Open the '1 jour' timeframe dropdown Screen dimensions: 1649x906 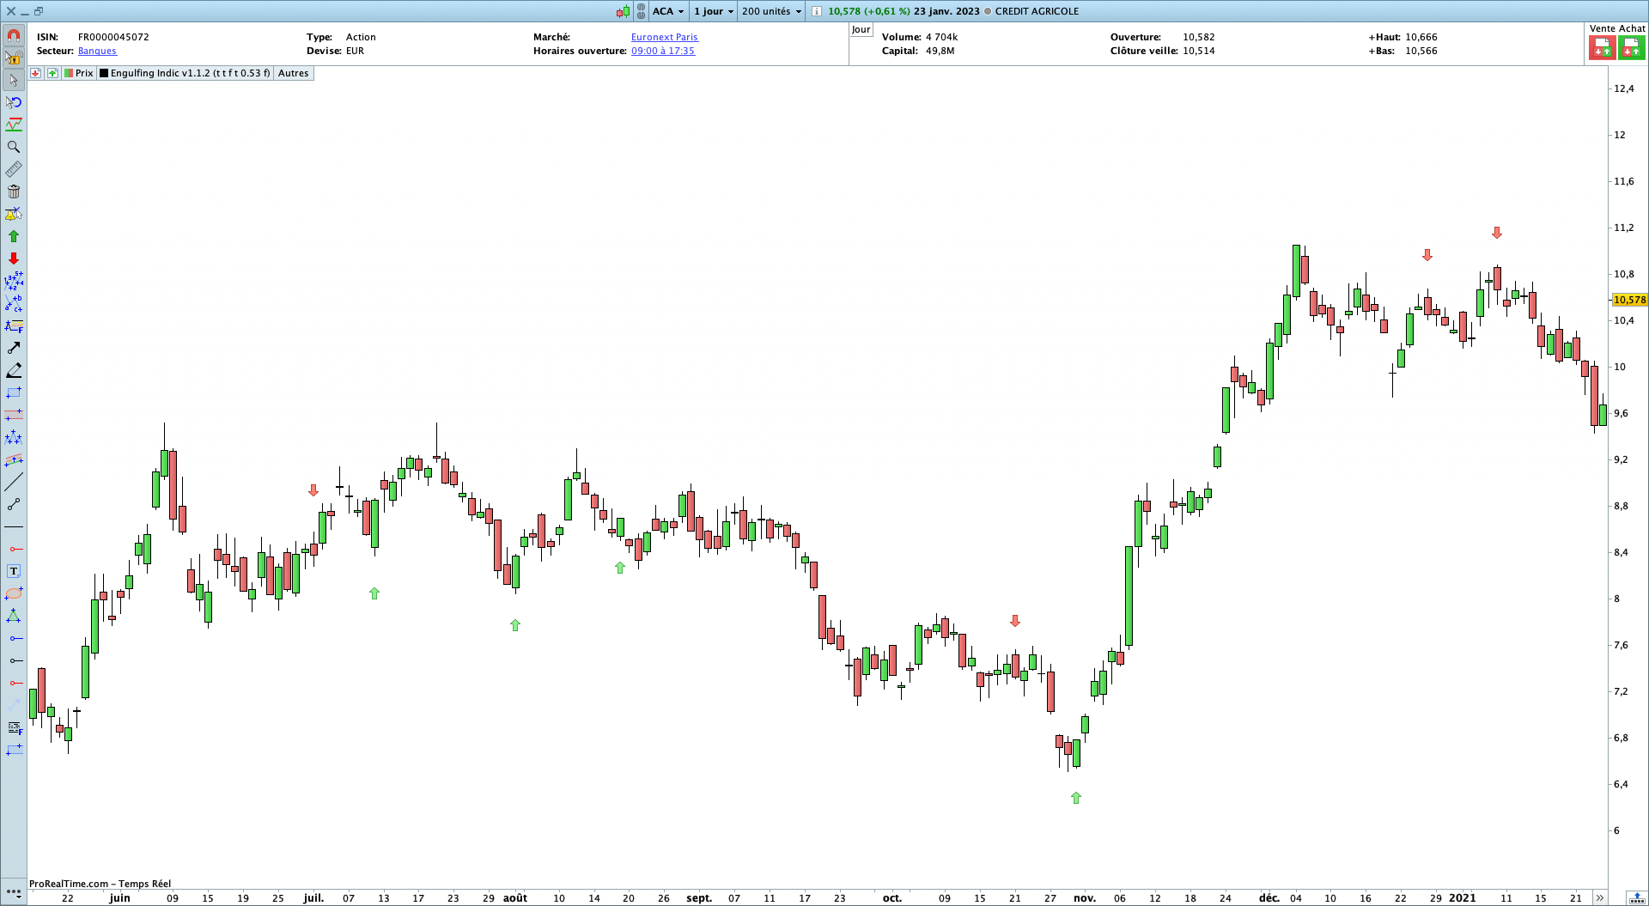(714, 11)
